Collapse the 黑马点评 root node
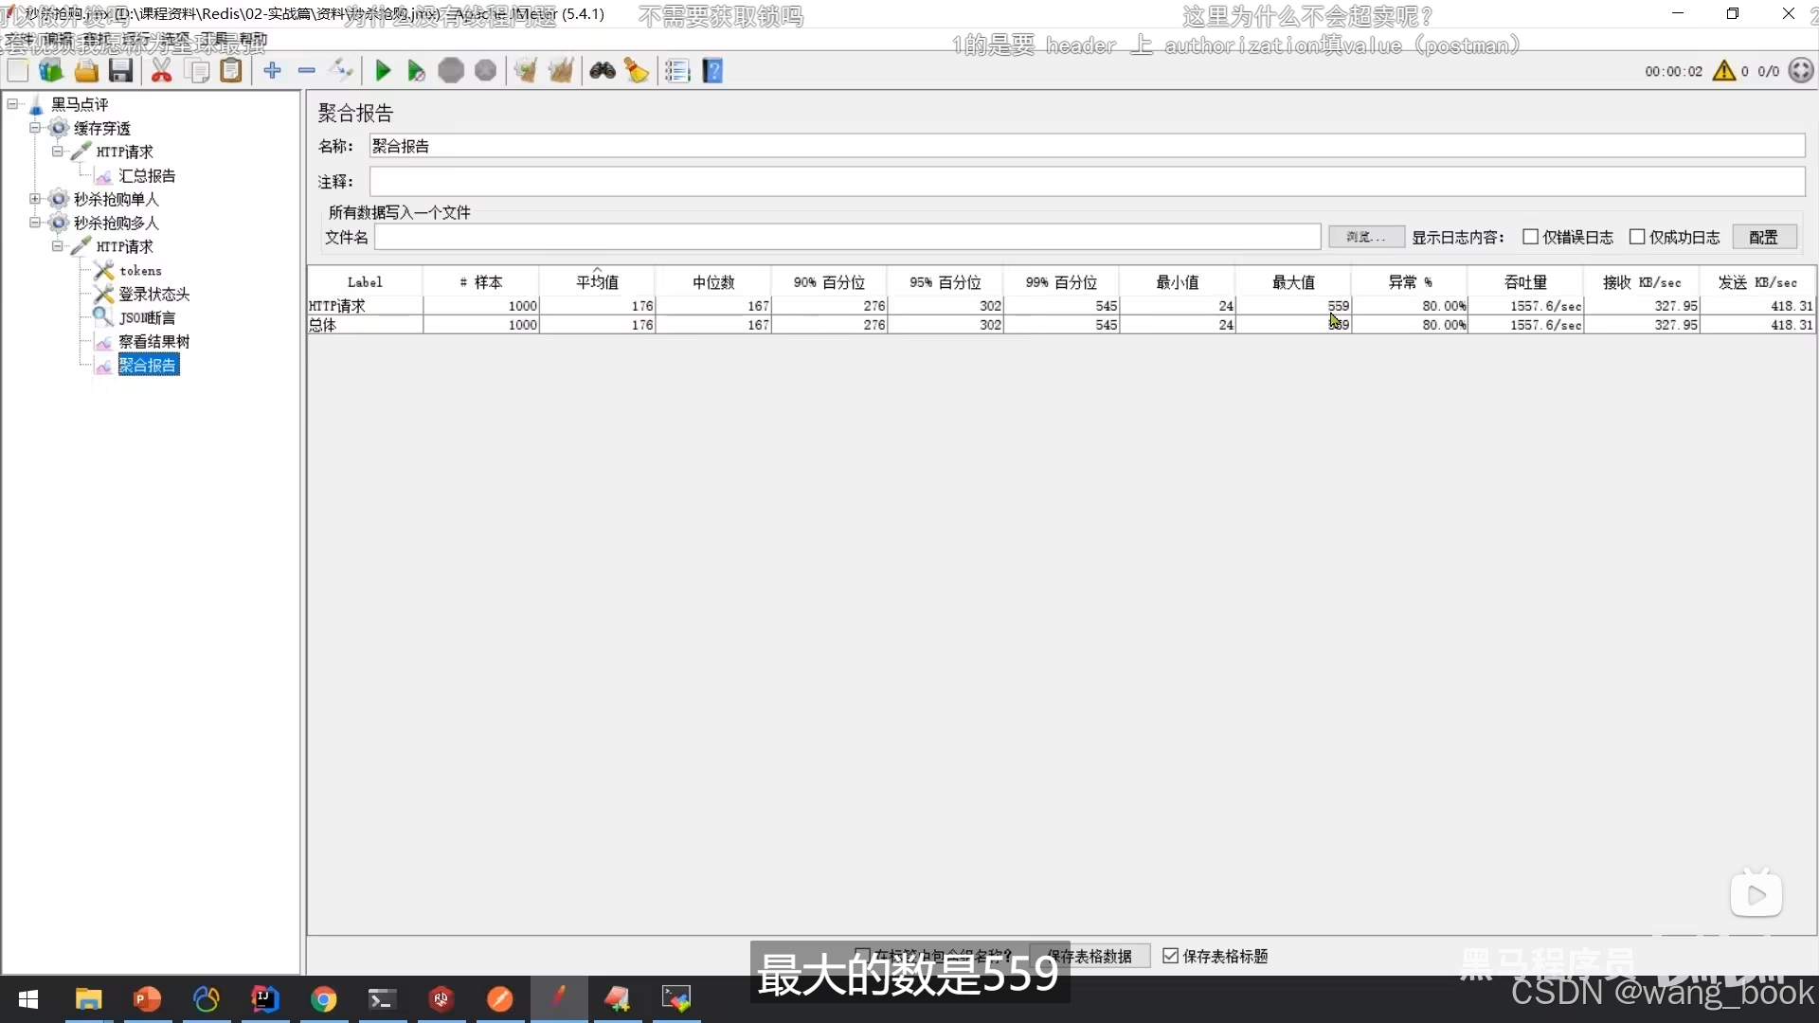The width and height of the screenshot is (1819, 1023). [12, 104]
